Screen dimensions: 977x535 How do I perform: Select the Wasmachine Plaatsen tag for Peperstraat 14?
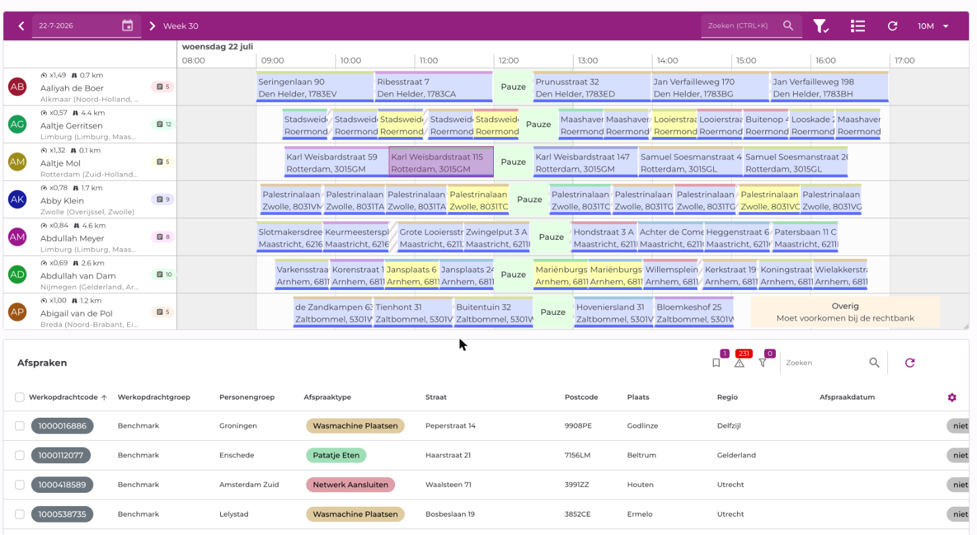(355, 426)
